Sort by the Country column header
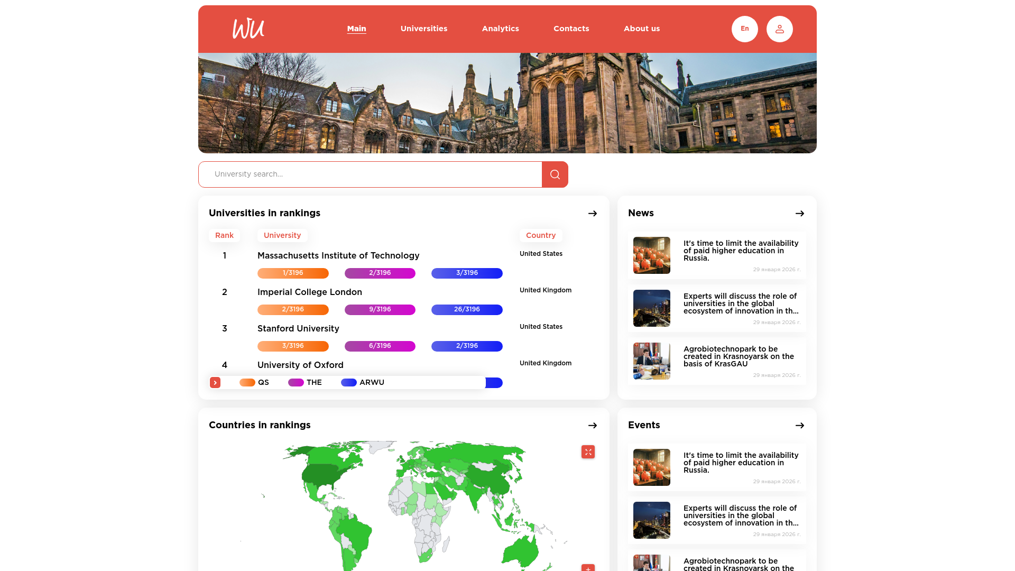This screenshot has width=1015, height=571. click(x=541, y=235)
